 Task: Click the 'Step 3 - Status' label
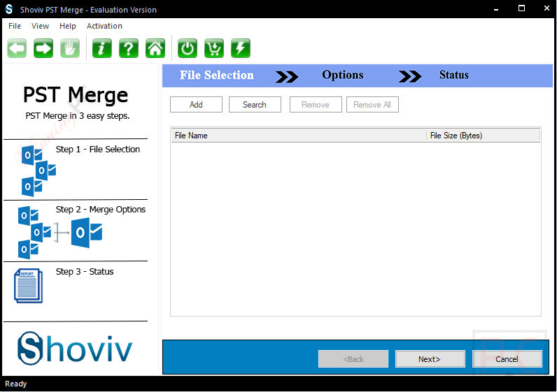tap(85, 272)
